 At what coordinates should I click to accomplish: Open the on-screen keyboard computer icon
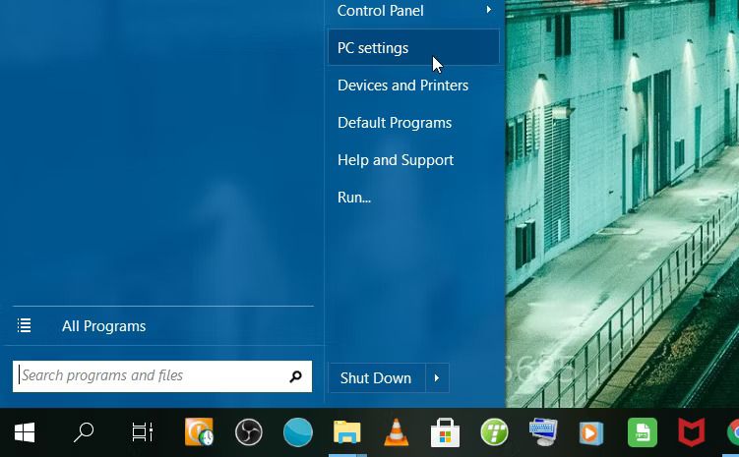[543, 432]
